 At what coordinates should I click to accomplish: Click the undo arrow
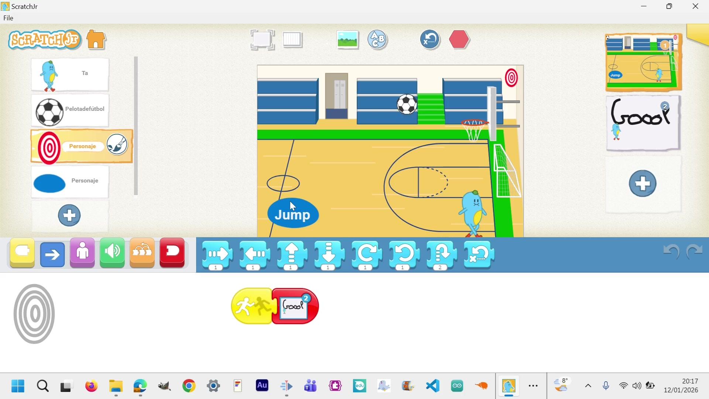671,252
